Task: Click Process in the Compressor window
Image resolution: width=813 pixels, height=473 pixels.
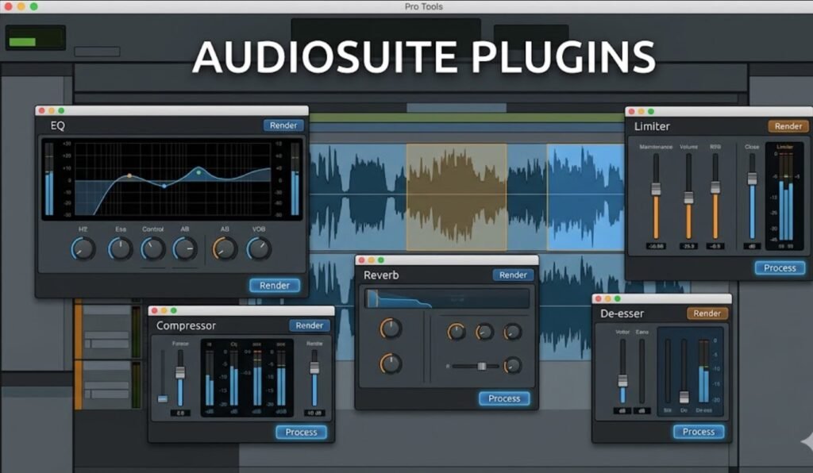Action: (301, 432)
